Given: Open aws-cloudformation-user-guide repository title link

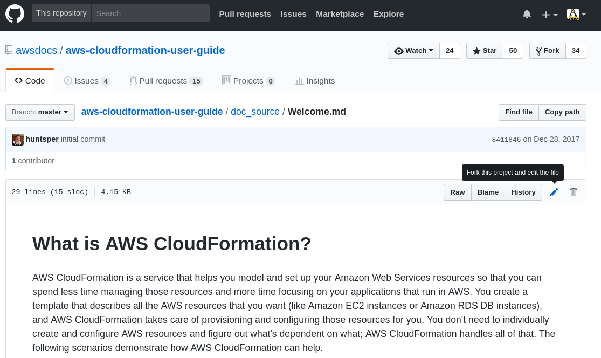Looking at the screenshot, I should [146, 50].
